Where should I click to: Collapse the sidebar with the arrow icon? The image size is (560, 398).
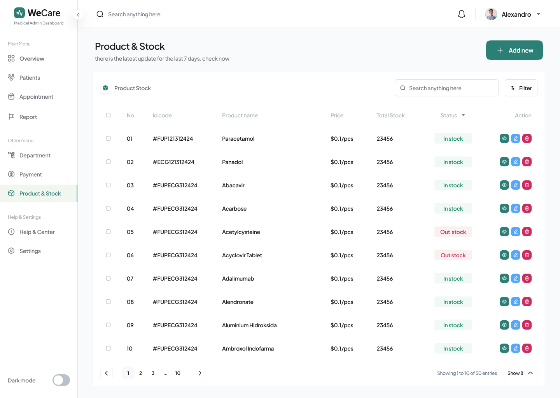[78, 15]
